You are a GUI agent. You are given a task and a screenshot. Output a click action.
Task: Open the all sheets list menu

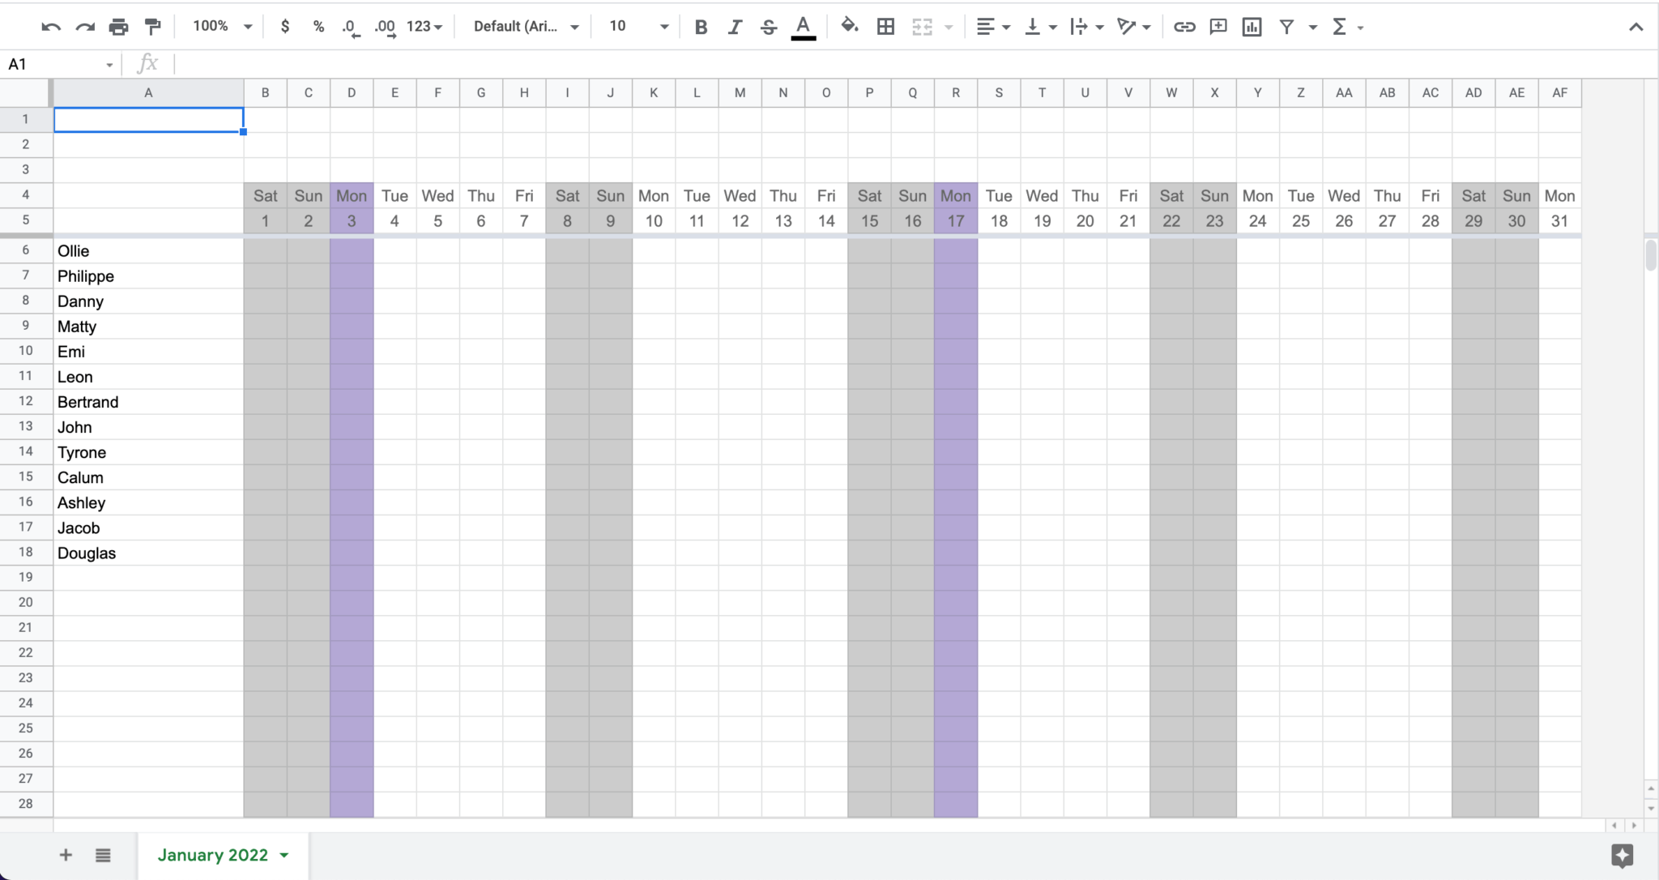(x=103, y=855)
